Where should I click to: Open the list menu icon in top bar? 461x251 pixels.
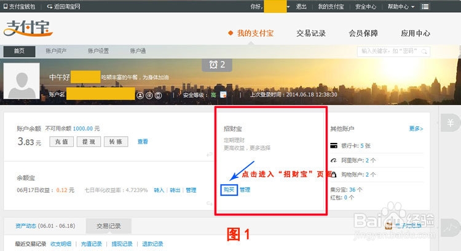(x=425, y=7)
